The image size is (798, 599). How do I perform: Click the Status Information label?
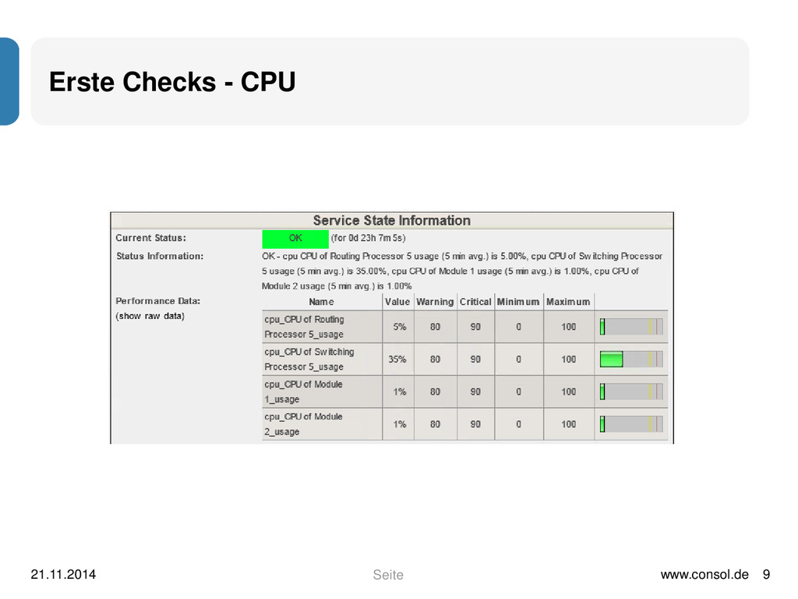pos(160,256)
